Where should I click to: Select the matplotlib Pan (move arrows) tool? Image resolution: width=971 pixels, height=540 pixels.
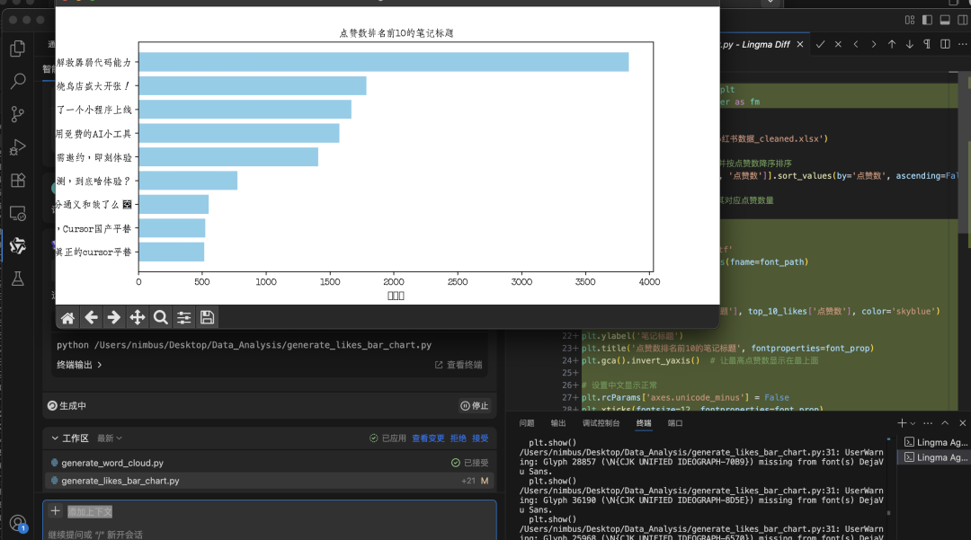pos(138,317)
